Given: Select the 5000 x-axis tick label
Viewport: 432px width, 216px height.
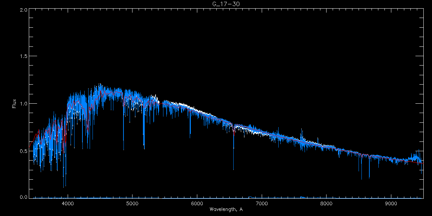Looking at the screenshot, I should (x=132, y=204).
